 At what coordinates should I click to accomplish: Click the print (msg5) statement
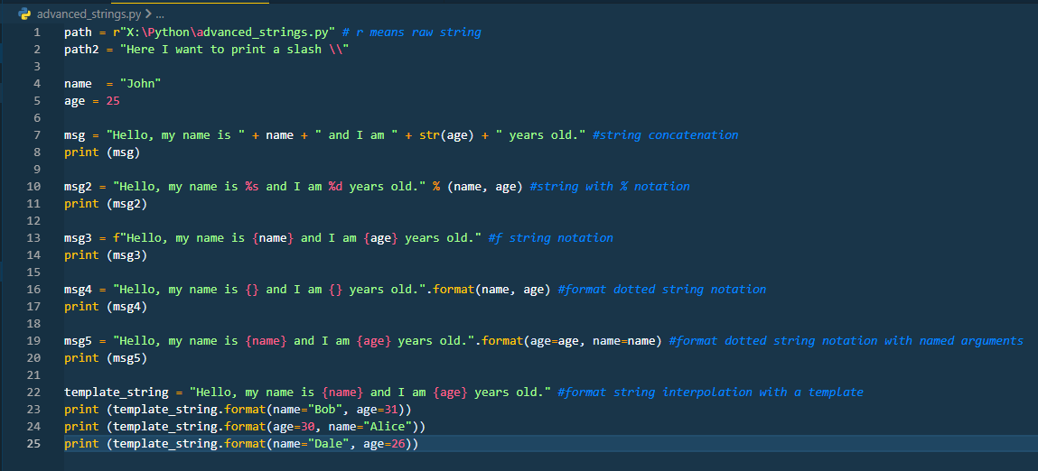click(106, 358)
